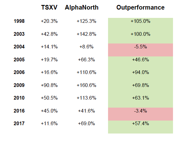The height and width of the screenshot is (144, 193).
Task: Select the 2004 row label
Action: pyautogui.click(x=19, y=47)
